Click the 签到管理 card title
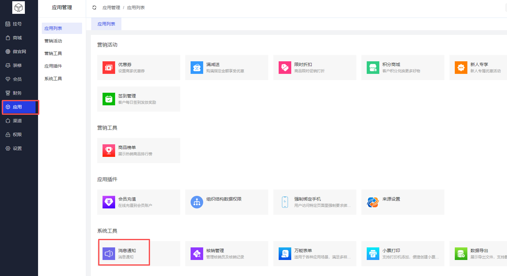This screenshot has height=276, width=507. 127,96
